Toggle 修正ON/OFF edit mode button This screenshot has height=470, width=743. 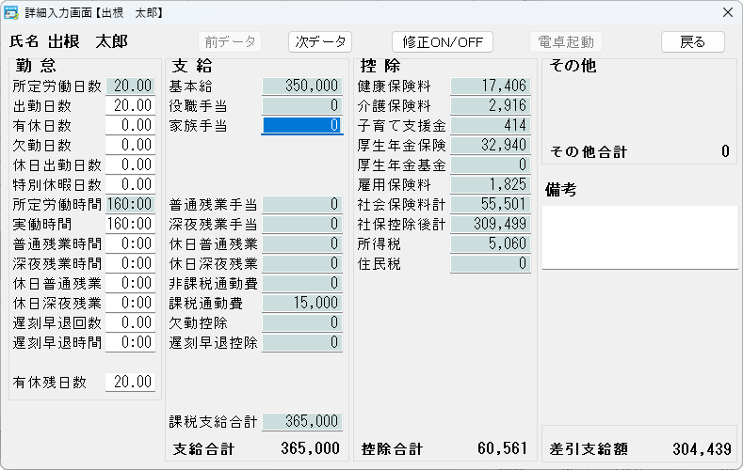(x=443, y=42)
